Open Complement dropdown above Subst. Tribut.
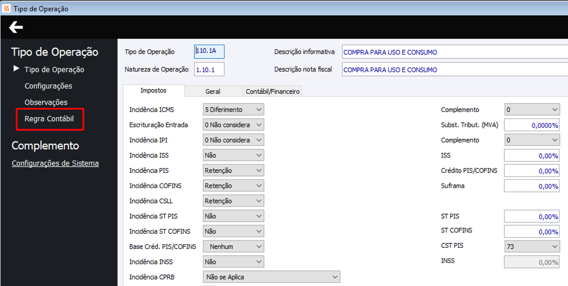Image resolution: width=568 pixels, height=286 pixels. [532, 110]
